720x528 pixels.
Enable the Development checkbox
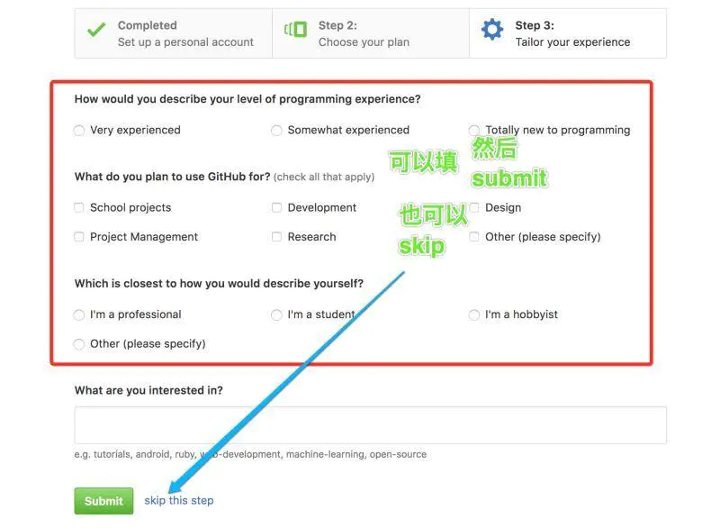point(276,207)
